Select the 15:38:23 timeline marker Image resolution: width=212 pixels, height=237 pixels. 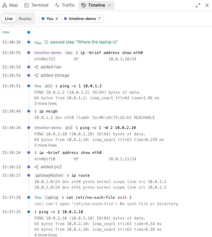tap(29, 167)
